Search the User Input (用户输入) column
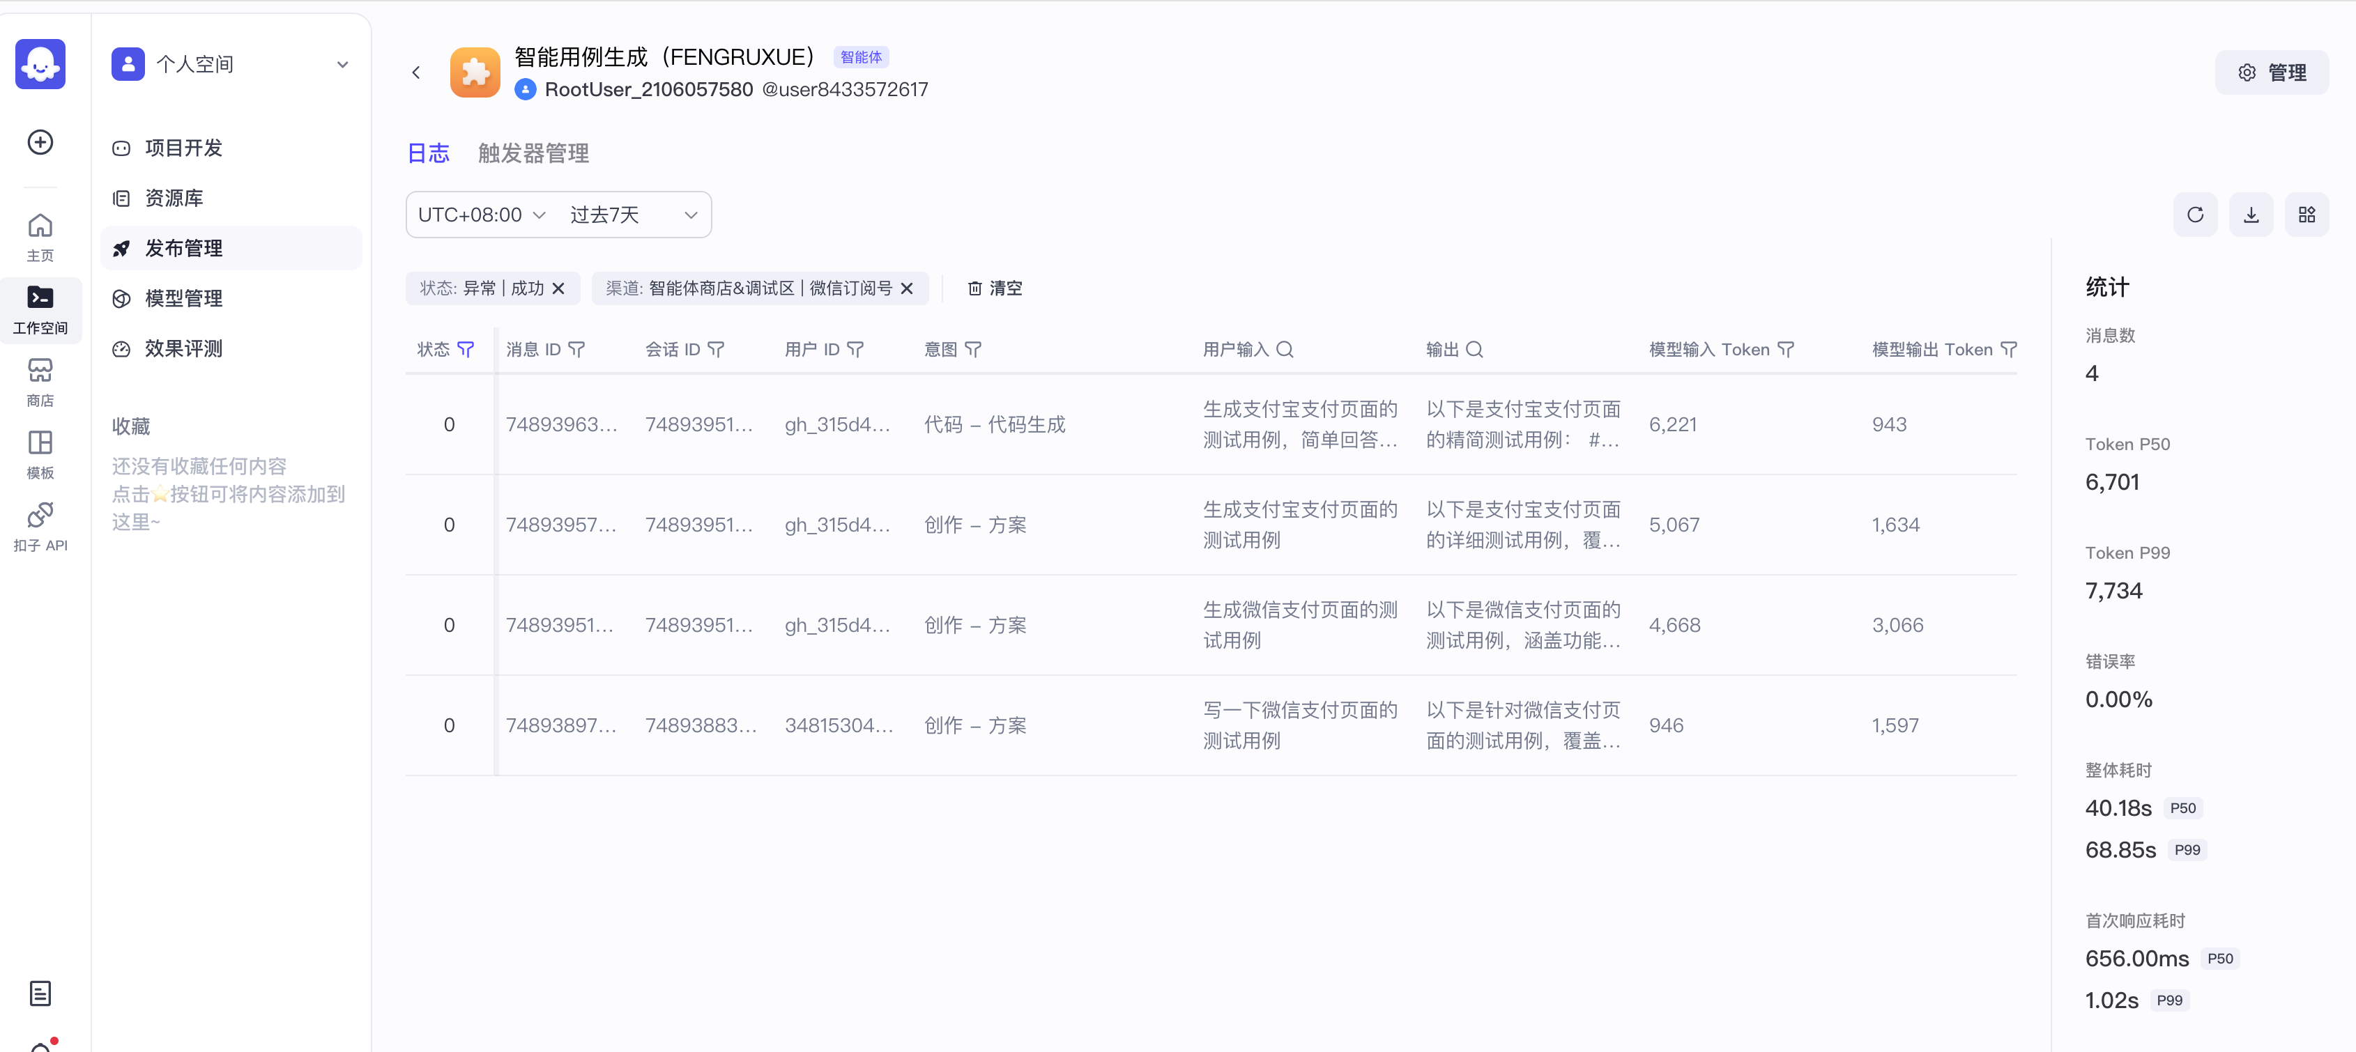The height and width of the screenshot is (1052, 2356). [1284, 350]
